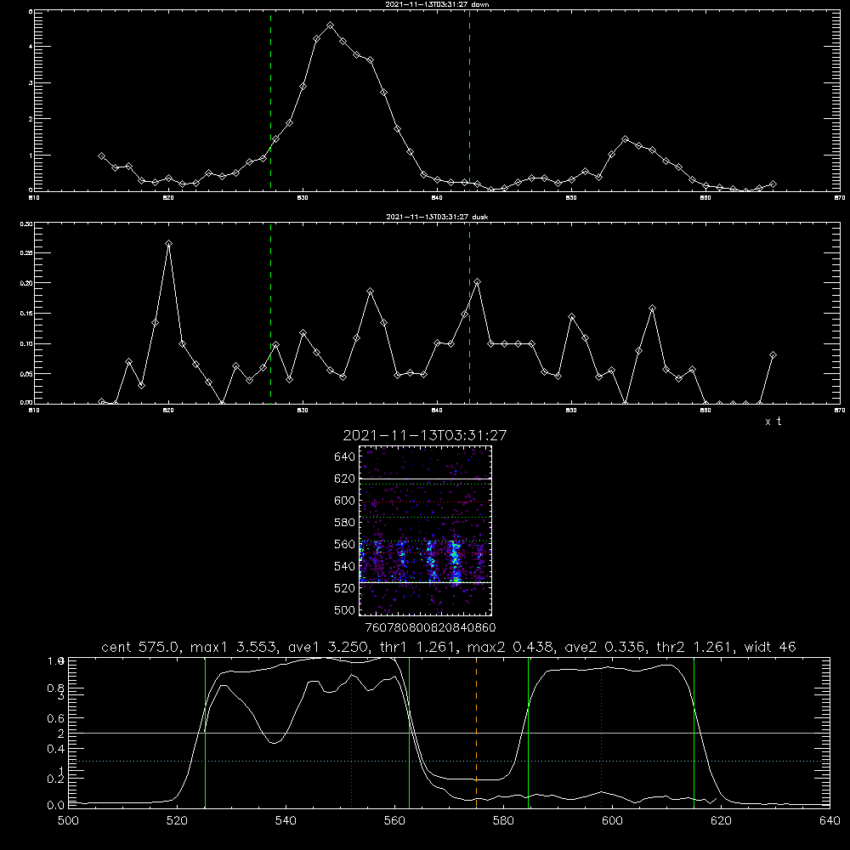Image resolution: width=850 pixels, height=850 pixels.
Task: Click the last dawn data point at 865
Action: coord(773,184)
